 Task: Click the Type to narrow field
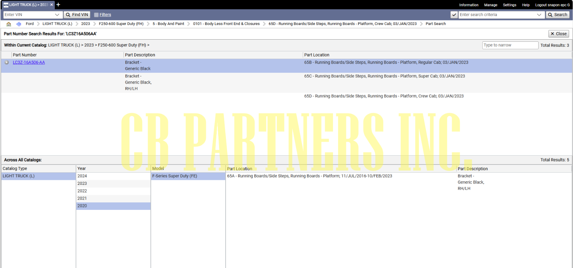tap(510, 45)
